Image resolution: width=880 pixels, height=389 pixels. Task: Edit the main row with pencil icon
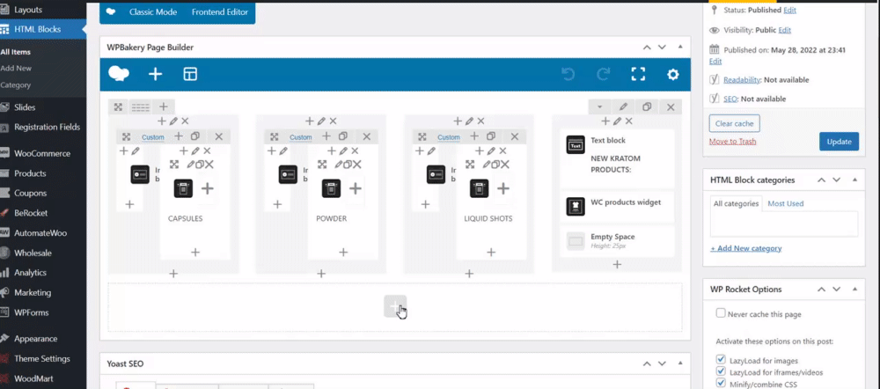click(623, 106)
